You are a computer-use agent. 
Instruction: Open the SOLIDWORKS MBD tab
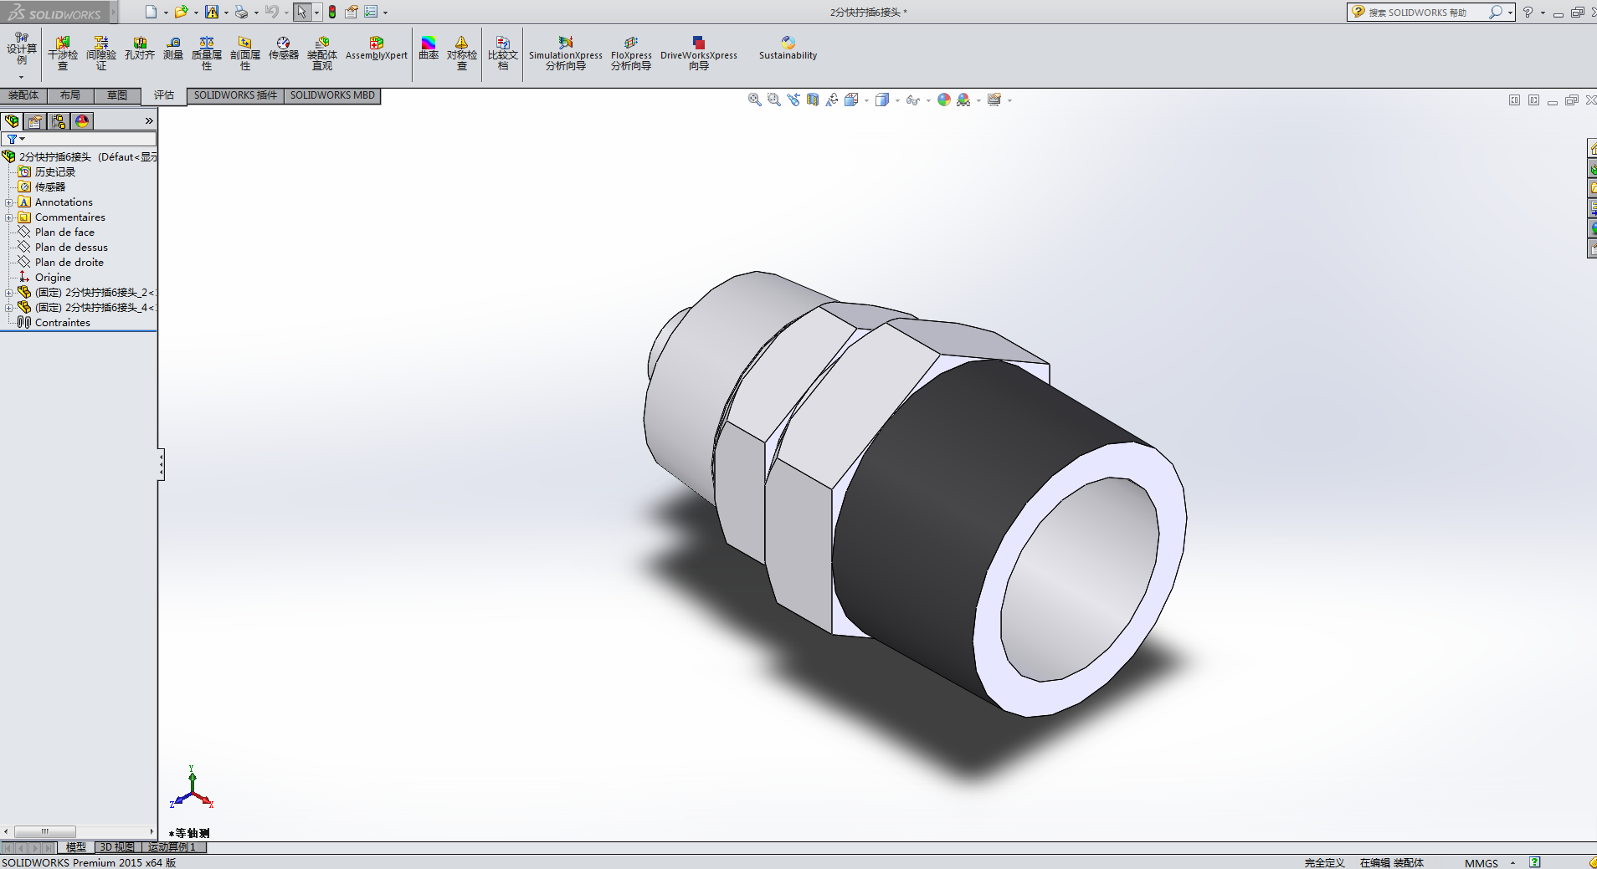332,95
